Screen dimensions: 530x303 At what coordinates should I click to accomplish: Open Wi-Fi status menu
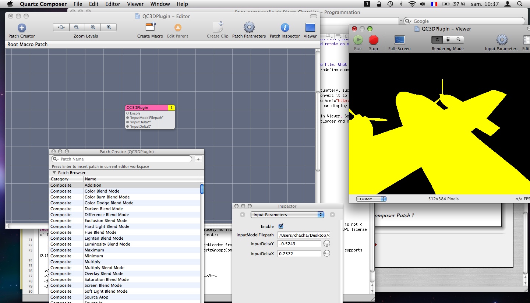412,4
